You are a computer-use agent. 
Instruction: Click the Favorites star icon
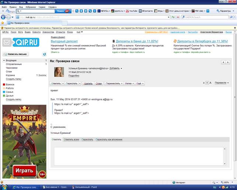(3, 23)
